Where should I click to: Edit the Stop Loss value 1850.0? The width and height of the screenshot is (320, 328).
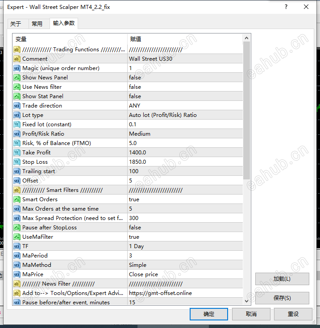(x=185, y=162)
